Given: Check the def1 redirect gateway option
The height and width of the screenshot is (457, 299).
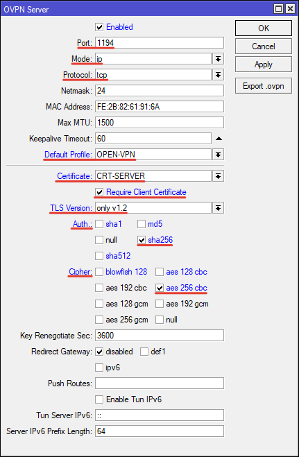Looking at the screenshot, I should click(144, 352).
